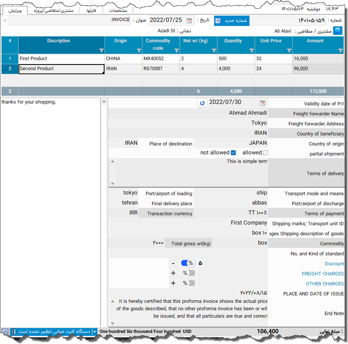
Task: Check the 'allowed' partial shipment checkbox
Action: [x=266, y=152]
